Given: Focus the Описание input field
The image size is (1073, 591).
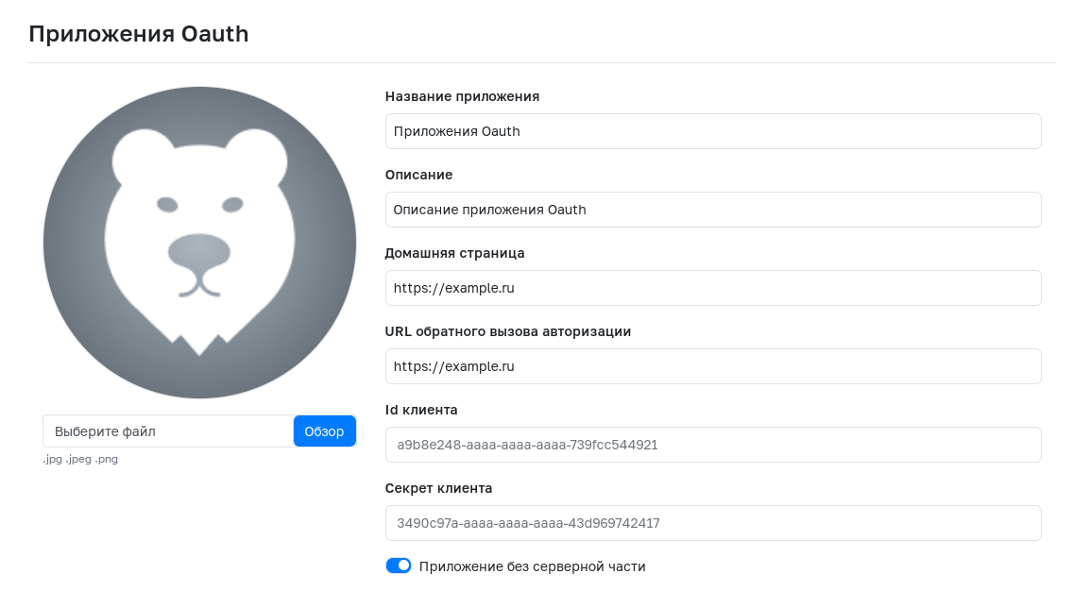Looking at the screenshot, I should [713, 210].
